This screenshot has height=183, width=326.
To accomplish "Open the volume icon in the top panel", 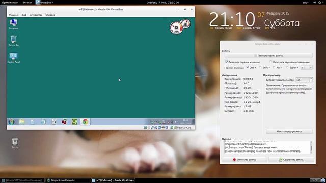I will click(315, 2).
